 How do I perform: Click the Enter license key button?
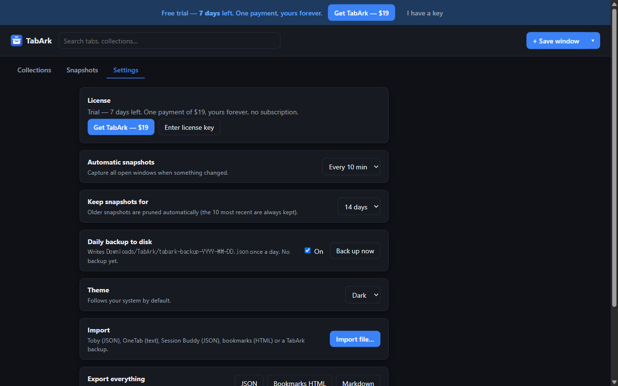click(189, 127)
